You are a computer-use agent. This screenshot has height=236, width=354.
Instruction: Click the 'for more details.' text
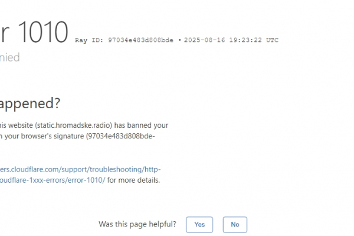coord(133,180)
